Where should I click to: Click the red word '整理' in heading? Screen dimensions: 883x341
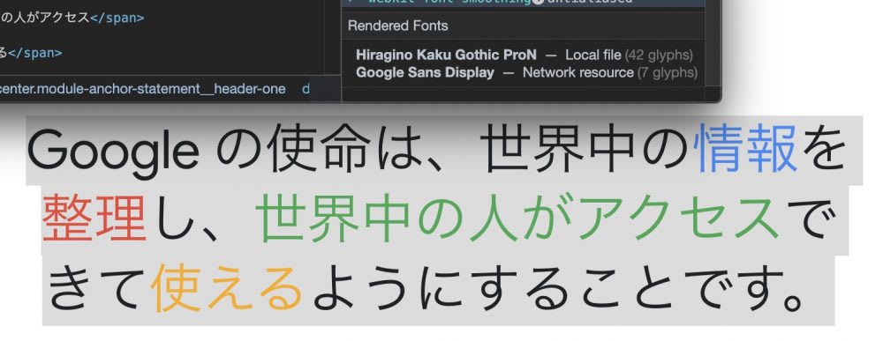coord(94,219)
